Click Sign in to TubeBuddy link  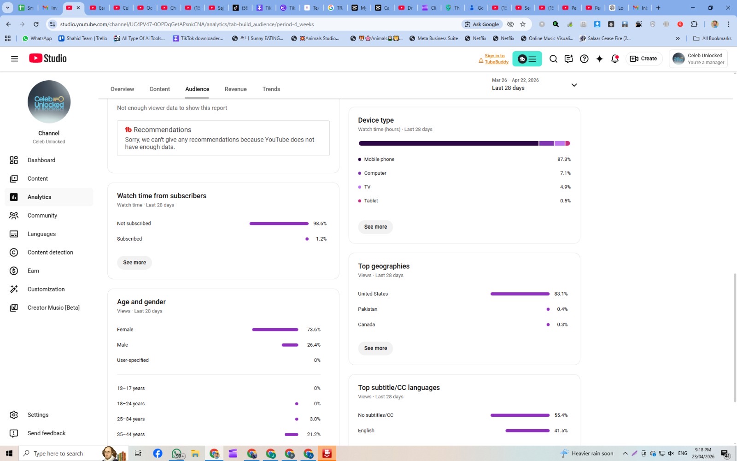pos(497,59)
